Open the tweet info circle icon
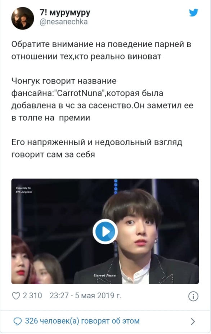 point(193,296)
